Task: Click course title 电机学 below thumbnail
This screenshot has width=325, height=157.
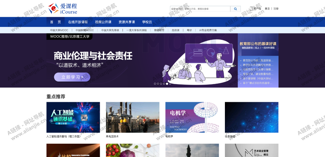Action: (169, 137)
